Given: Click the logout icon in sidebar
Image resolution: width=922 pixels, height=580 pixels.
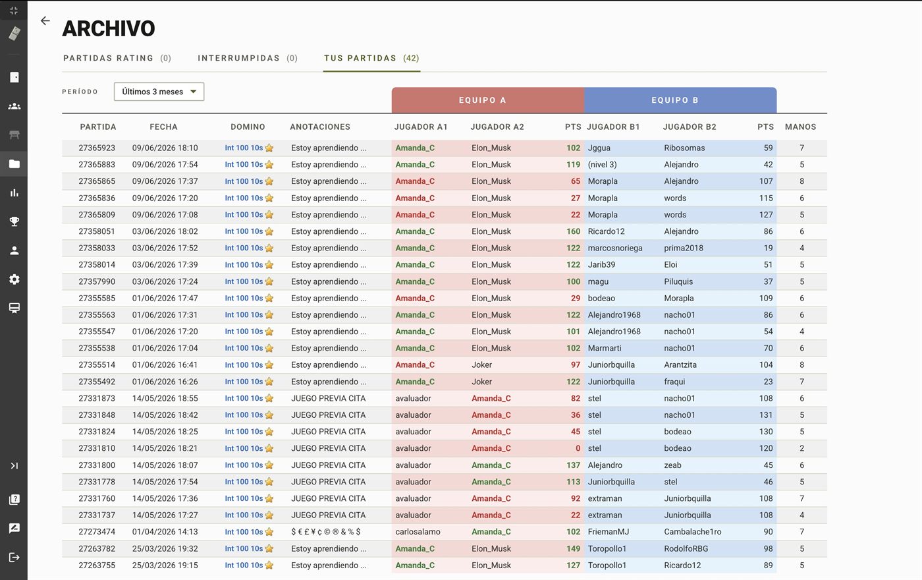Looking at the screenshot, I should point(14,558).
